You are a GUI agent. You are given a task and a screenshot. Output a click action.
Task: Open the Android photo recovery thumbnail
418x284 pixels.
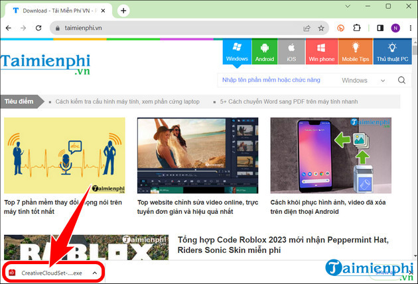pyautogui.click(x=331, y=156)
